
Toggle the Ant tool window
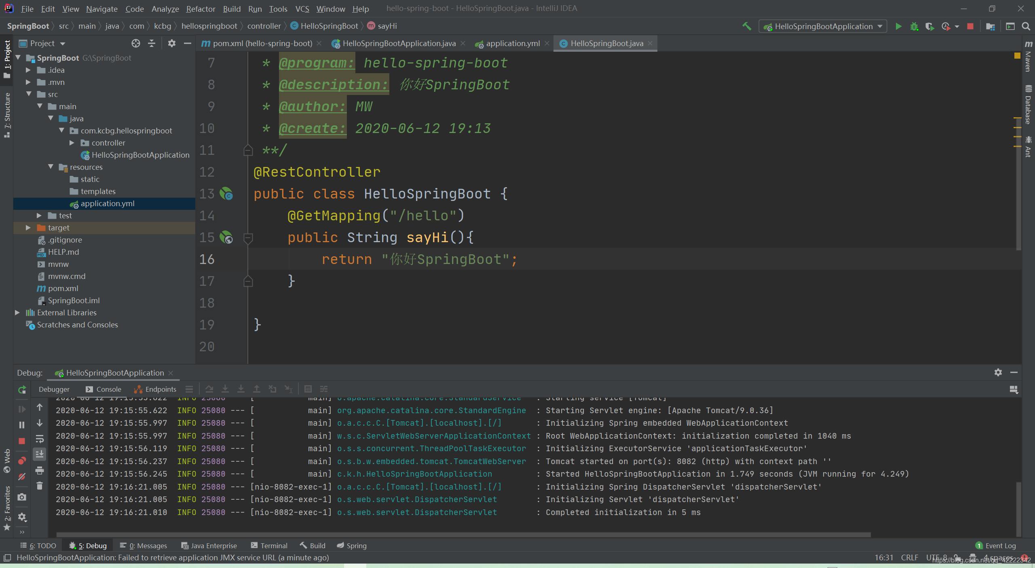(x=1028, y=146)
